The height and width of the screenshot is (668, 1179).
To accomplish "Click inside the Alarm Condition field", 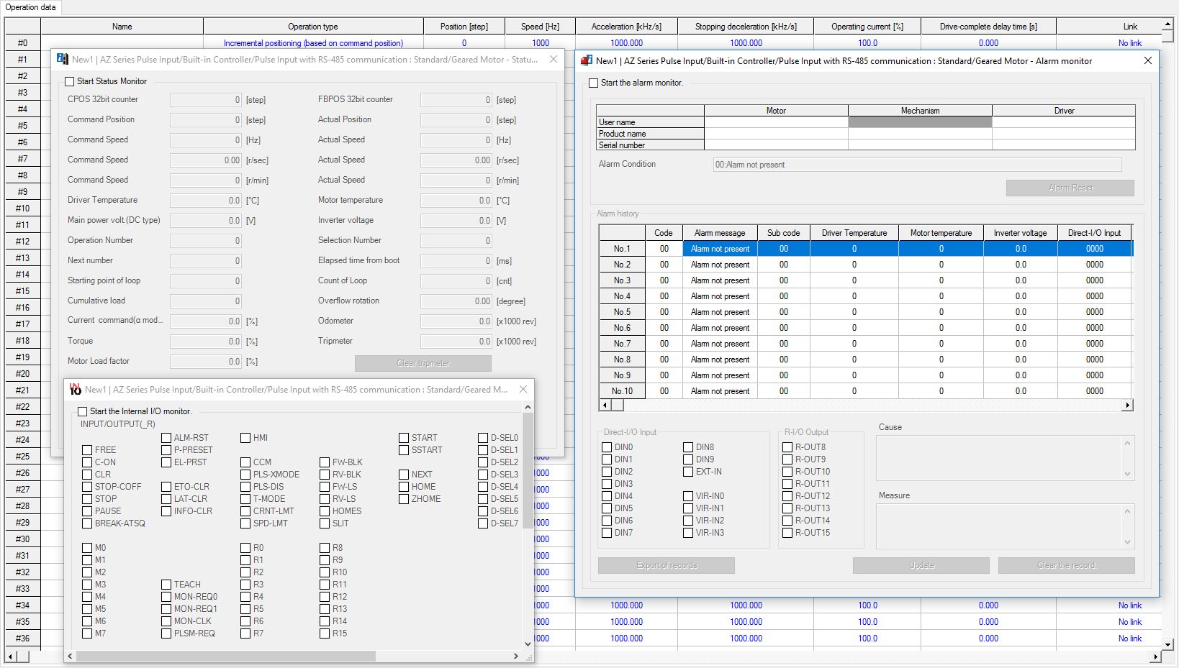I will [914, 164].
